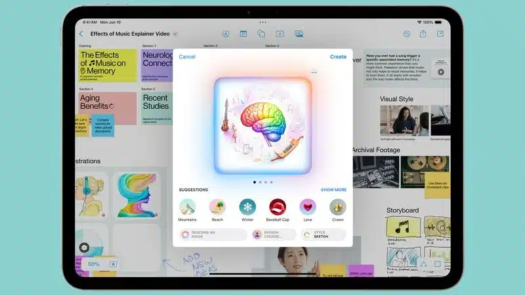Open the ellipsis menu above brain image

(314, 72)
